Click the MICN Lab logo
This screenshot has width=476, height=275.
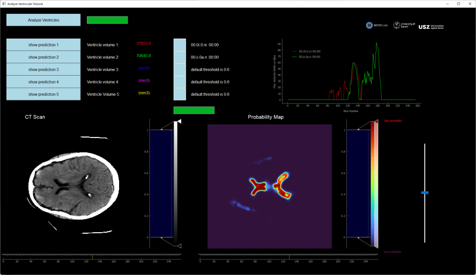pos(377,26)
